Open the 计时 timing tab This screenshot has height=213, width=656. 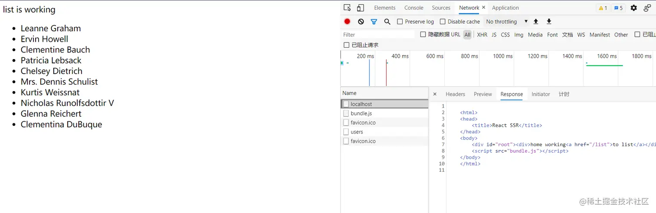click(564, 94)
